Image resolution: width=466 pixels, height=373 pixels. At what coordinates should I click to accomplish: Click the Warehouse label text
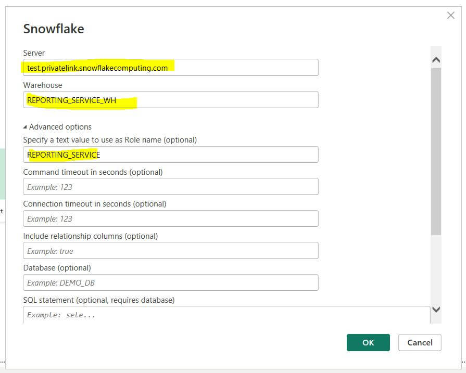click(x=43, y=85)
